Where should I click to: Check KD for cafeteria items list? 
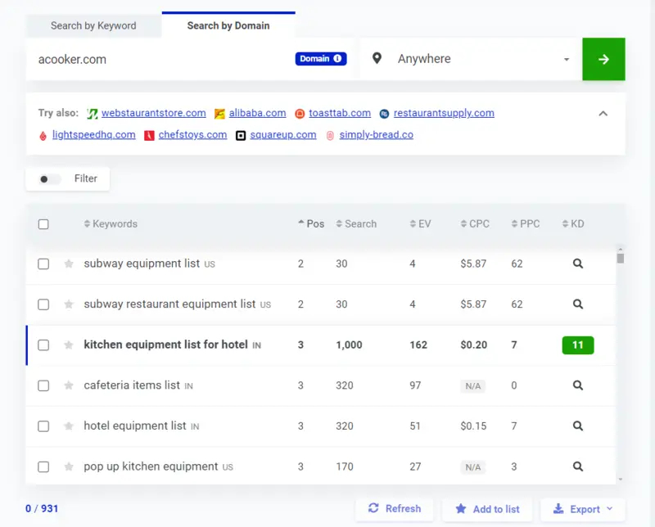tap(578, 385)
